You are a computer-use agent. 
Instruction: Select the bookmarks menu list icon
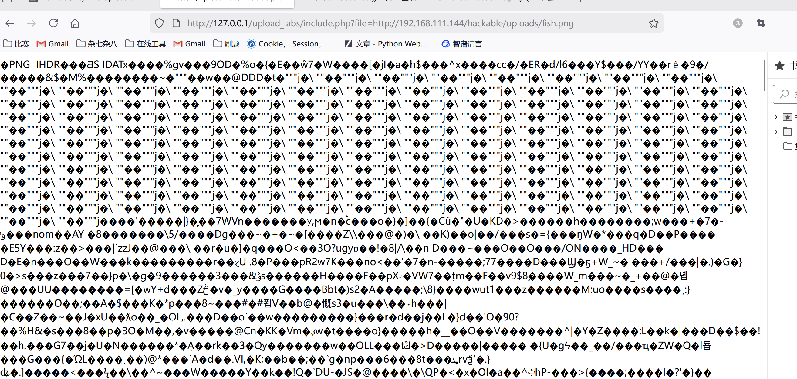[787, 131]
